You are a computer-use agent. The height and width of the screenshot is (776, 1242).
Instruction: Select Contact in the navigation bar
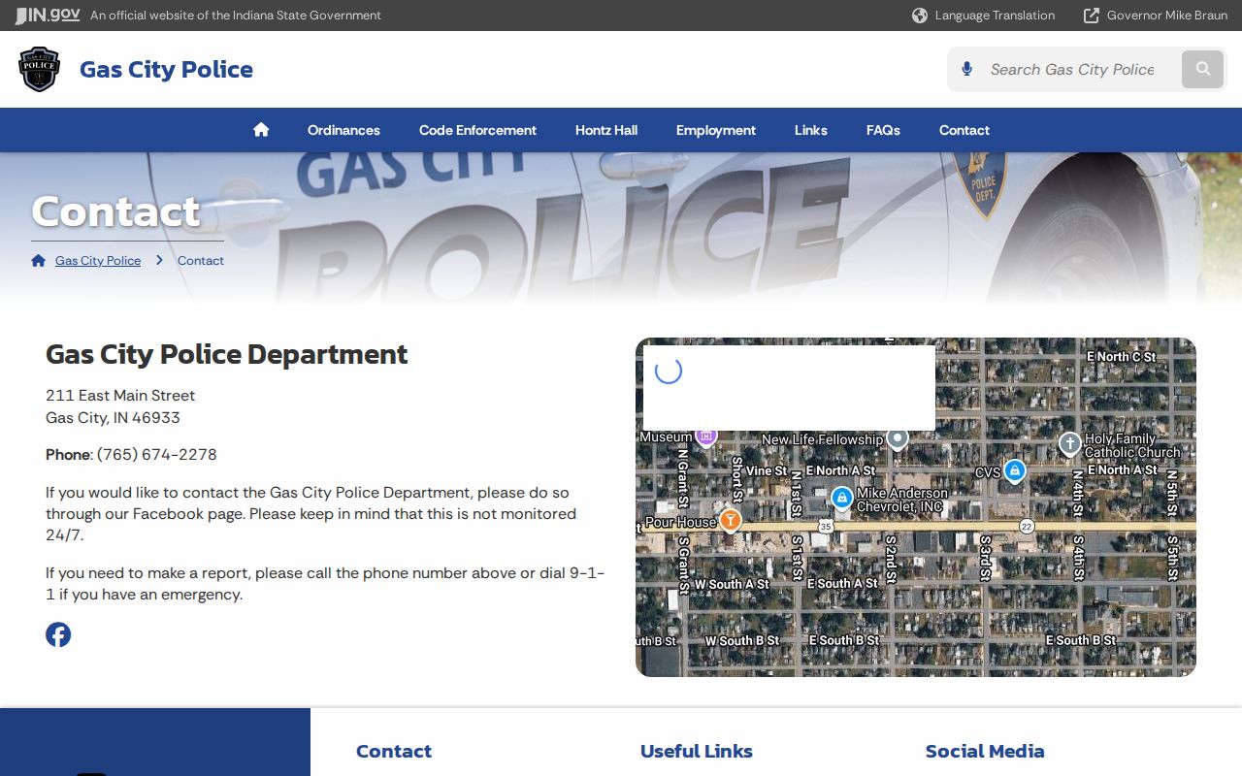964,130
